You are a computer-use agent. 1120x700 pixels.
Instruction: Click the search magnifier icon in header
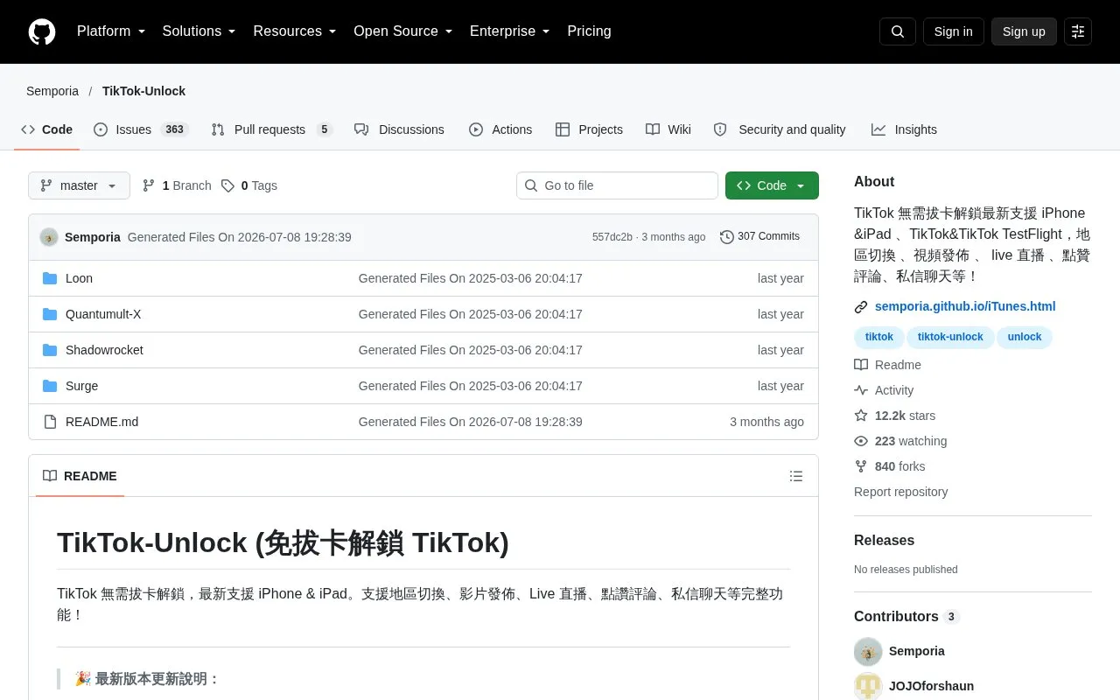coord(898,31)
